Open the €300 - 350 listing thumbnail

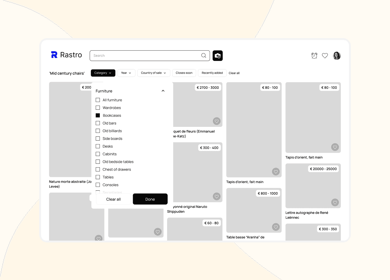(313, 232)
